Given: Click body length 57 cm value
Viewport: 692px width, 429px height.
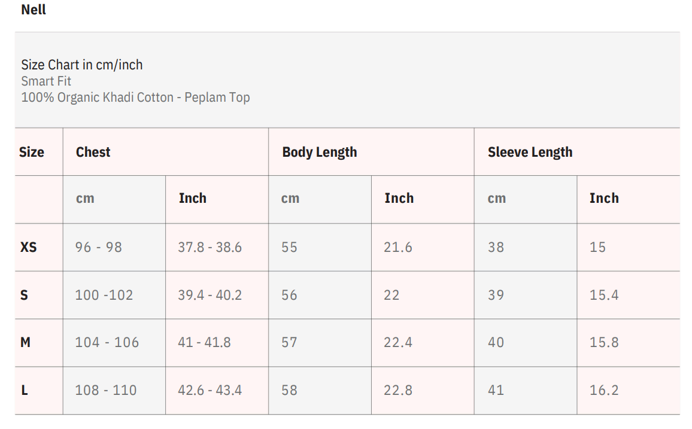Looking at the screenshot, I should [289, 342].
